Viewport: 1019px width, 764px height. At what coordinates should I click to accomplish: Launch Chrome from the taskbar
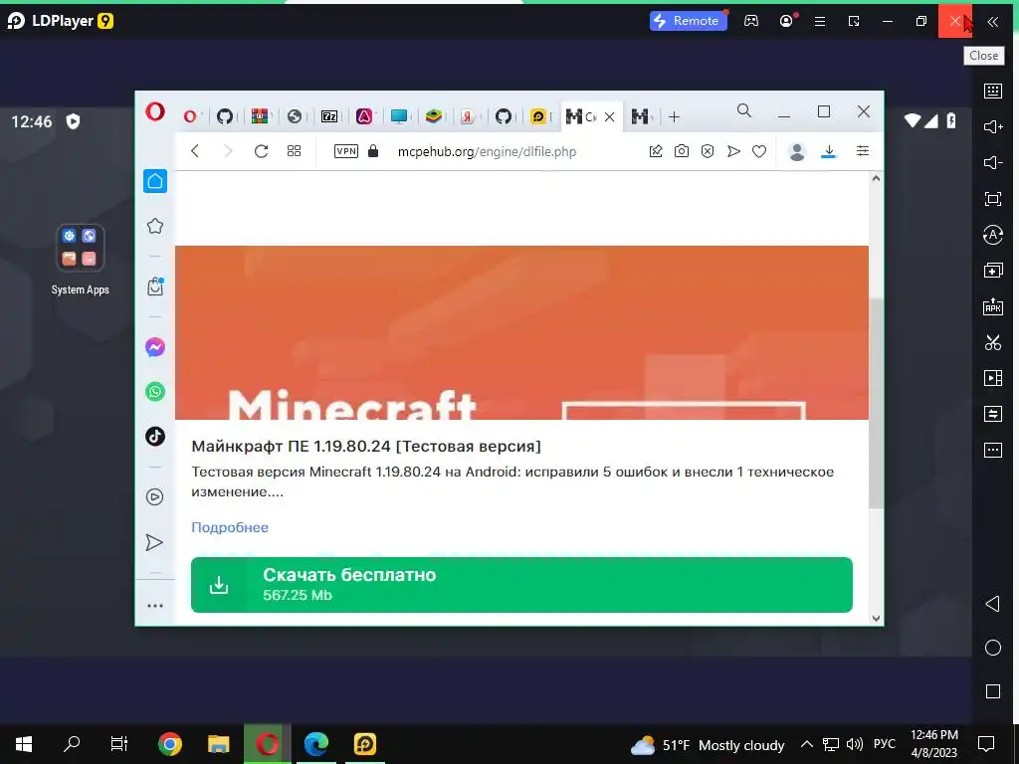pos(169,744)
